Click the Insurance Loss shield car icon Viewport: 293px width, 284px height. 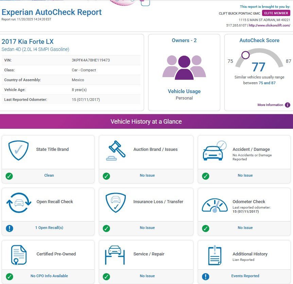click(x=116, y=203)
